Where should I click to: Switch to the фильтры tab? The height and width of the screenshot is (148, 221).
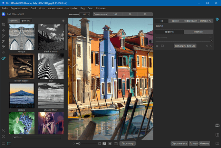pyautogui.click(x=26, y=21)
